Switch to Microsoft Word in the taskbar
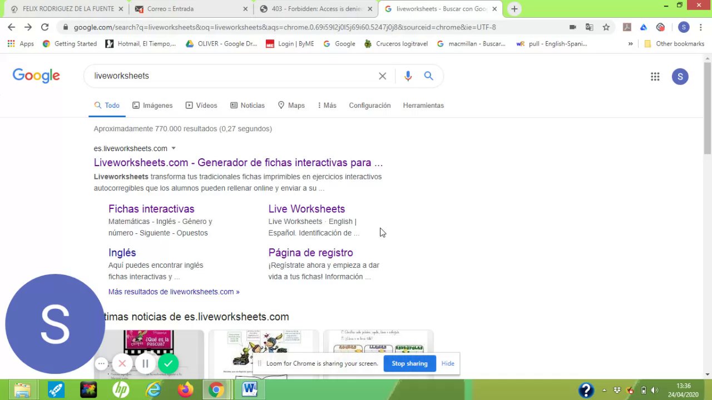This screenshot has width=712, height=400. pyautogui.click(x=249, y=390)
